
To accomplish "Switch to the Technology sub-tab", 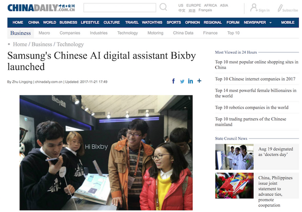I will coord(127,33).
